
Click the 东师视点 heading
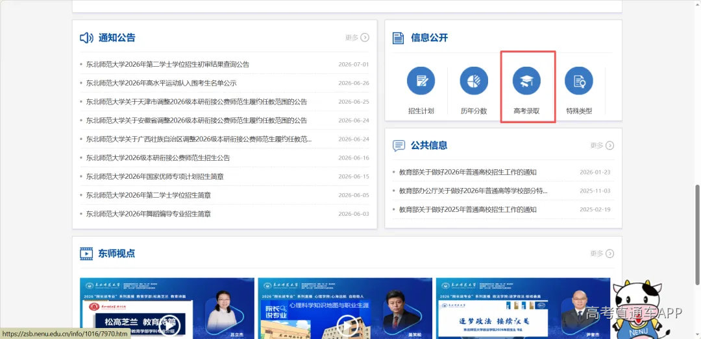[117, 253]
